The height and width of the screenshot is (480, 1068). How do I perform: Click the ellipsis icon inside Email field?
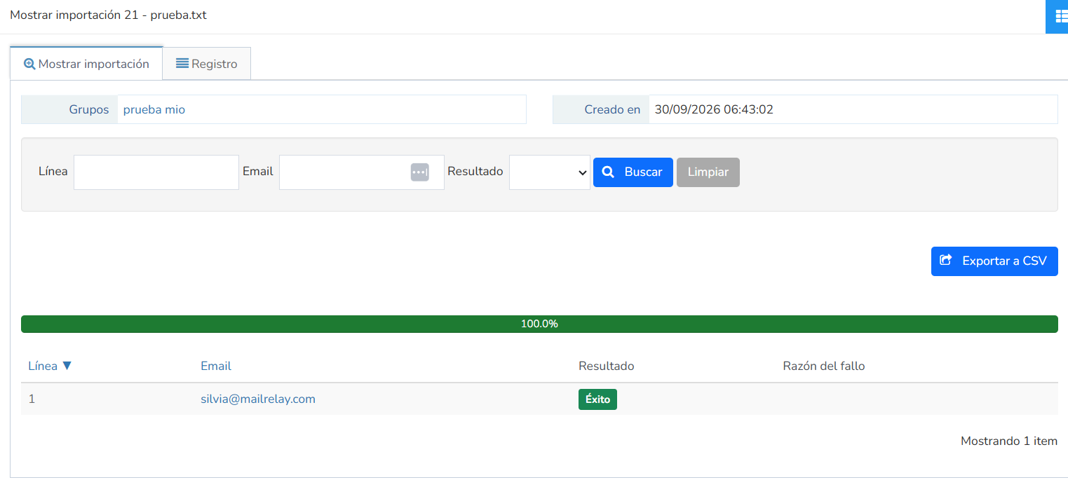(420, 172)
